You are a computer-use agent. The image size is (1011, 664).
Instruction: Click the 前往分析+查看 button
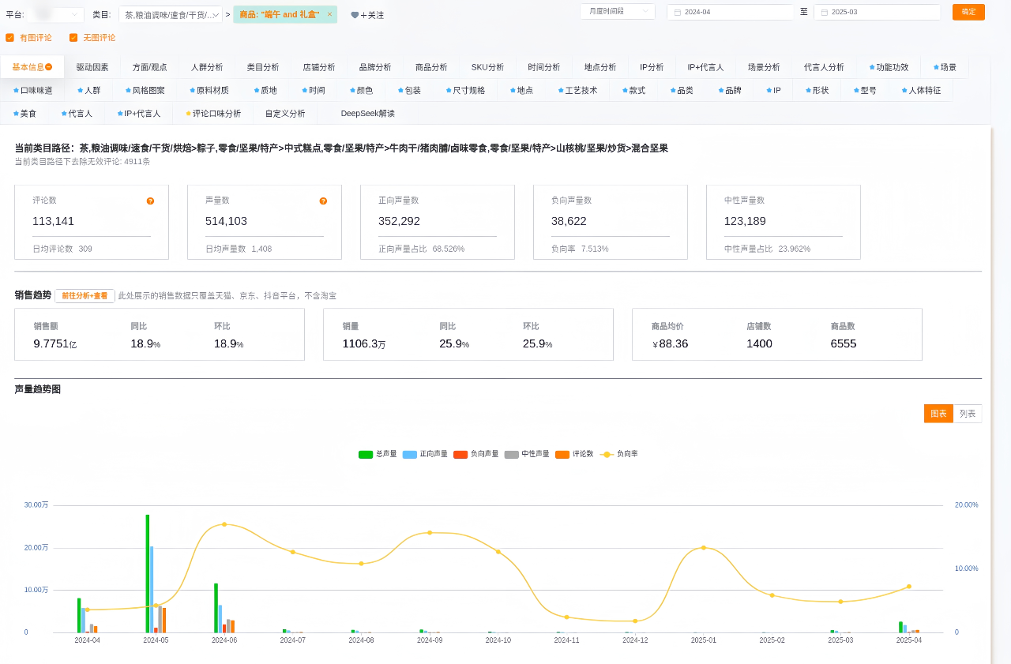pyautogui.click(x=85, y=295)
